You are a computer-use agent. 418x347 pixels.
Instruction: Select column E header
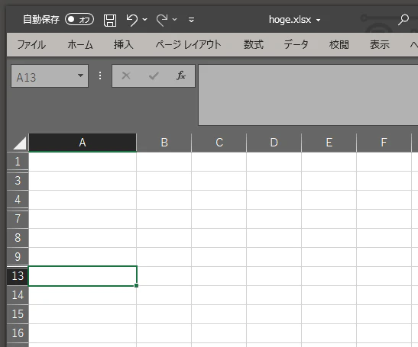click(x=329, y=143)
